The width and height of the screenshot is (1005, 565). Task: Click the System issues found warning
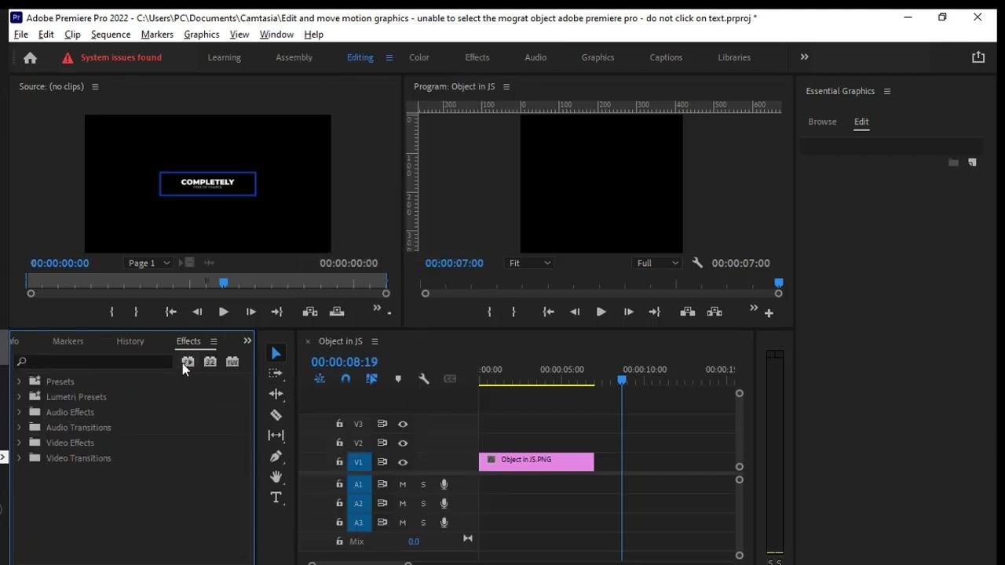tap(112, 57)
